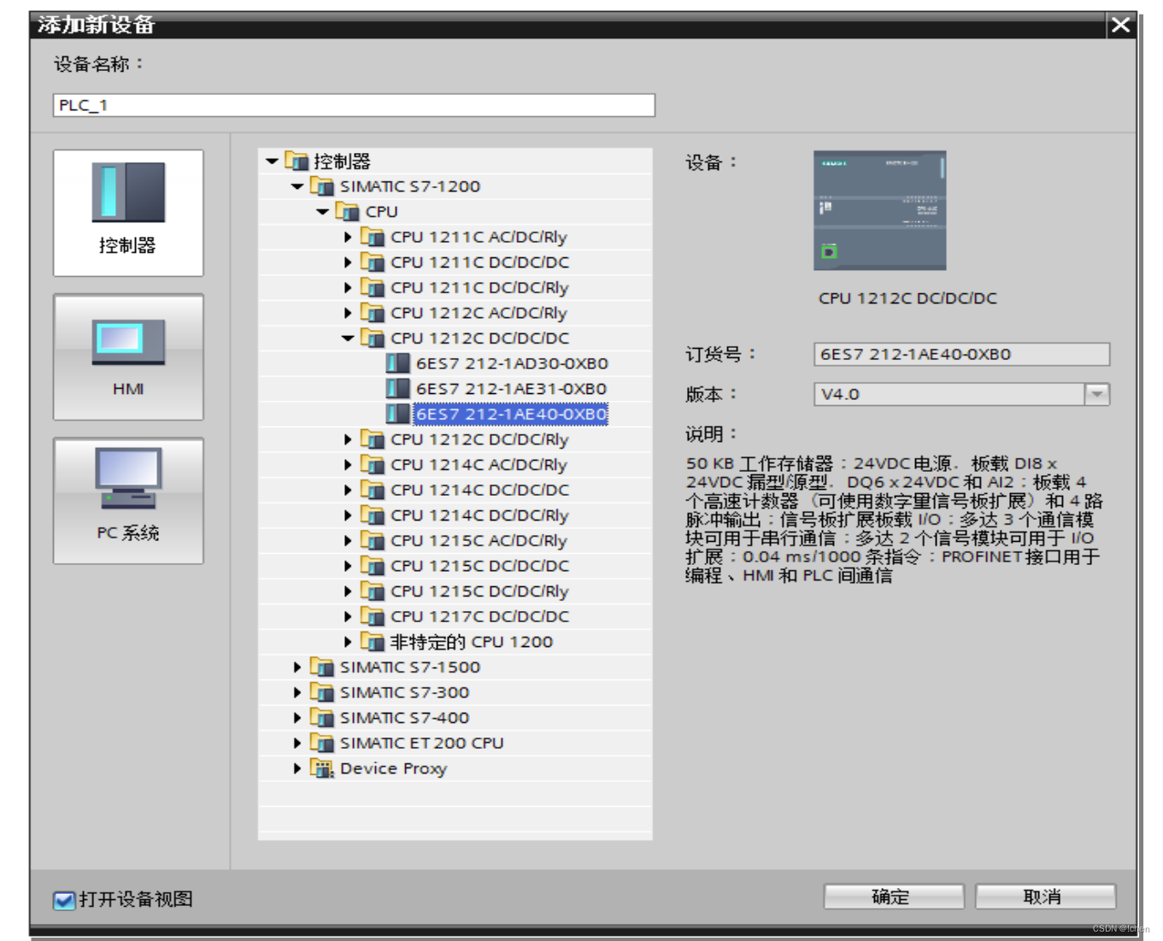Viewport: 1163px width, 941px height.
Task: Expand CPU 1215C DC/DC/DC node arrow
Action: [x=348, y=566]
